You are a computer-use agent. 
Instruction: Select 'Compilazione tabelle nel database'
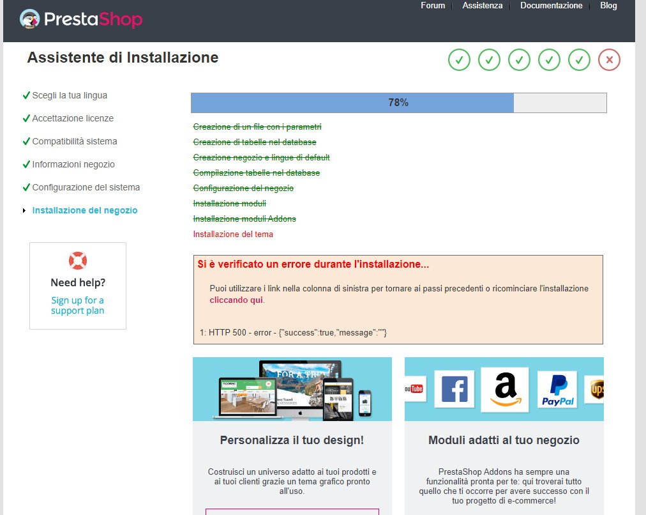point(256,173)
